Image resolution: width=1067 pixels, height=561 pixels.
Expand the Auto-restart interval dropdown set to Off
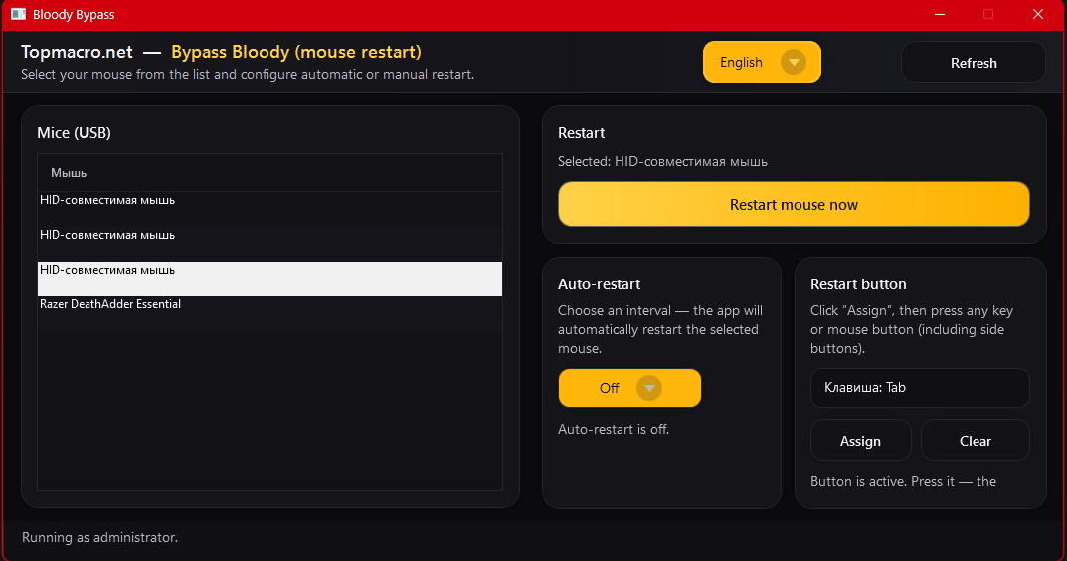click(x=629, y=388)
